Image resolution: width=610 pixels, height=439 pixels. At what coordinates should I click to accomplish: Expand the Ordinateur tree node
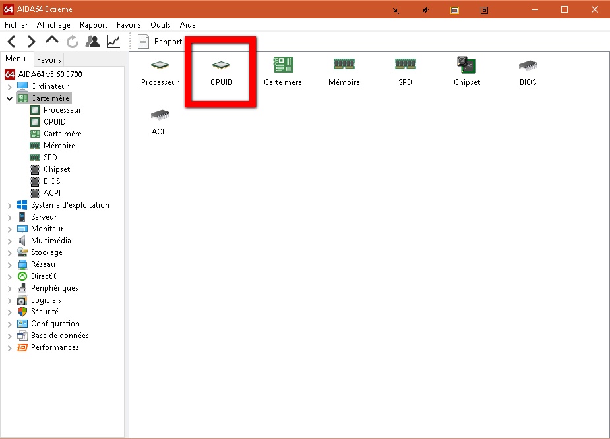(10, 86)
